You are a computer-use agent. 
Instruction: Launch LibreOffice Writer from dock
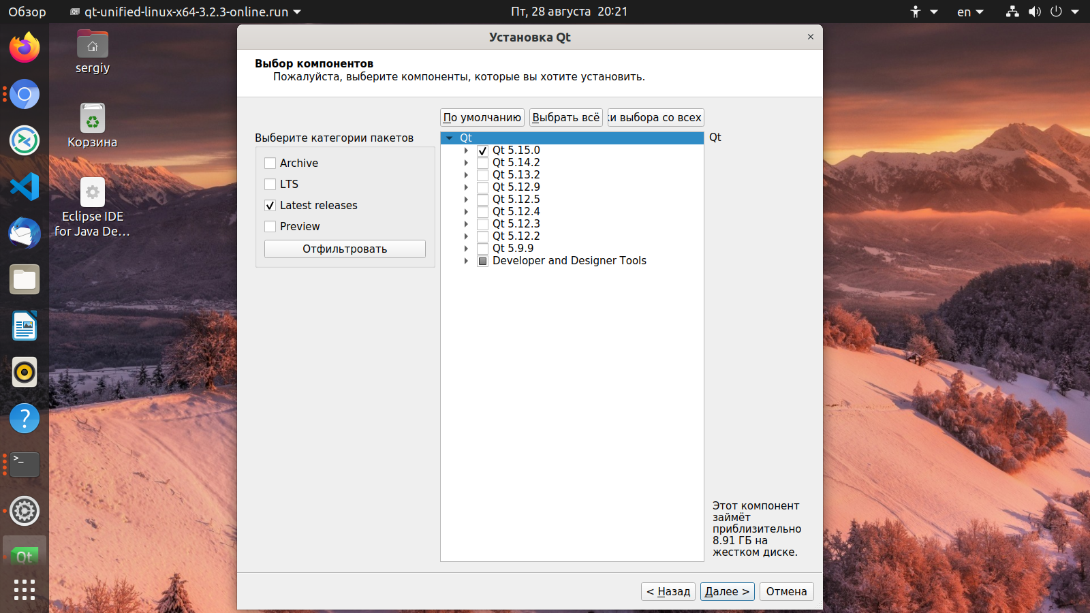(x=25, y=326)
